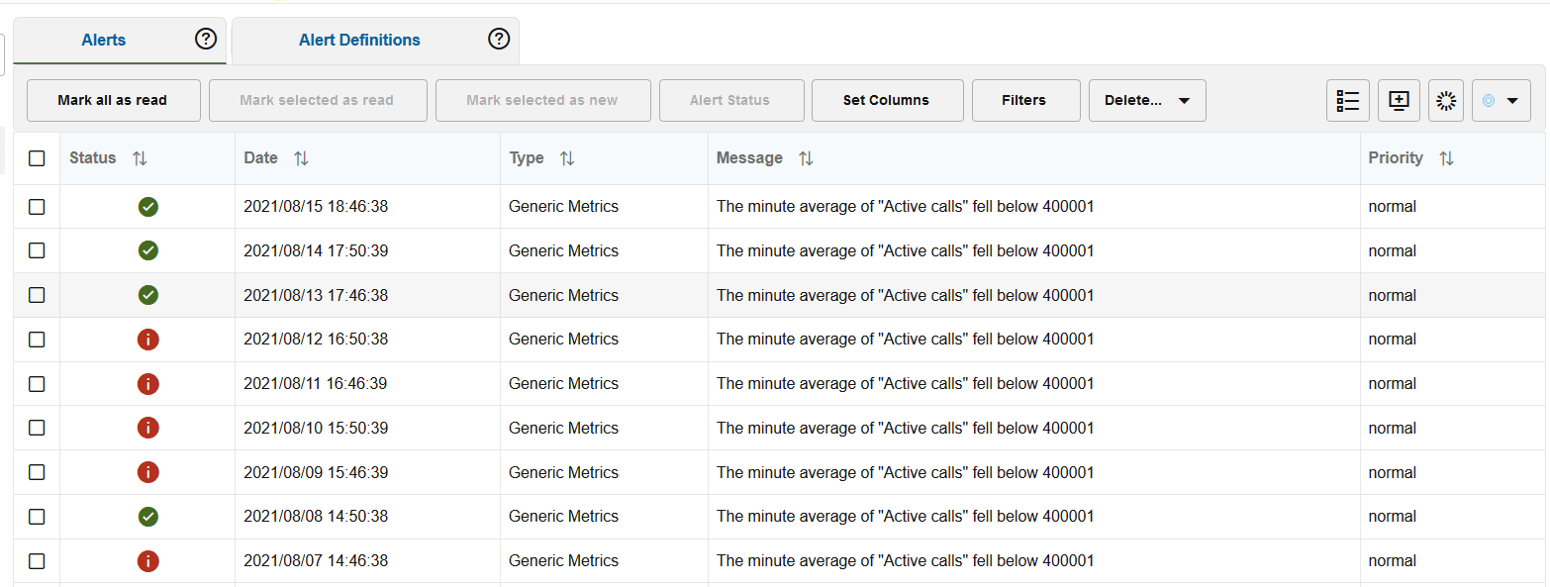Select checkbox for 2021/08/14 17:50:39 alert
Screen dimensions: 1550x587
[x=37, y=251]
